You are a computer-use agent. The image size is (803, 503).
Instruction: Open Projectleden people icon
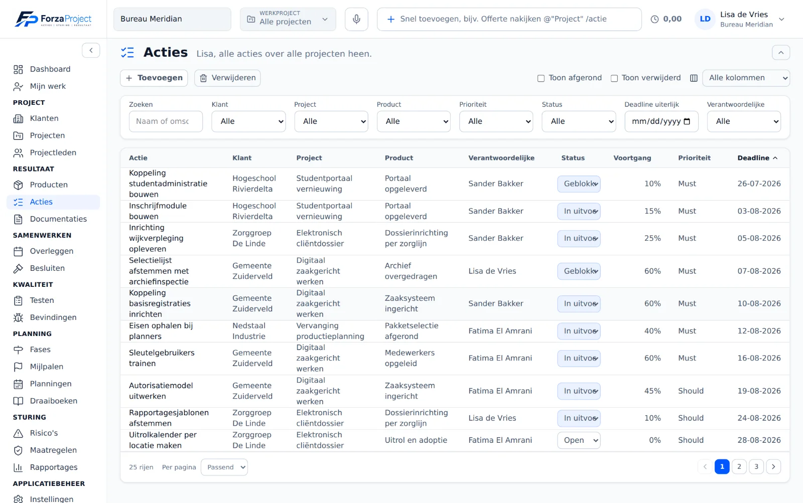click(18, 152)
